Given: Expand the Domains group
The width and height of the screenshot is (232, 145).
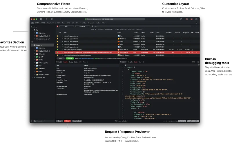Looking at the screenshot, I should point(32,77).
